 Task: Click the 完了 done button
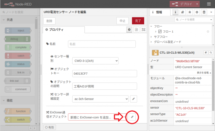138,21
